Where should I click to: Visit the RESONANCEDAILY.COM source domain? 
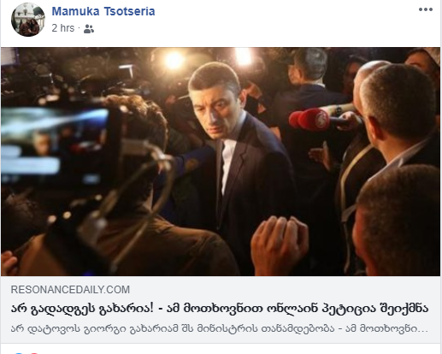click(x=70, y=290)
